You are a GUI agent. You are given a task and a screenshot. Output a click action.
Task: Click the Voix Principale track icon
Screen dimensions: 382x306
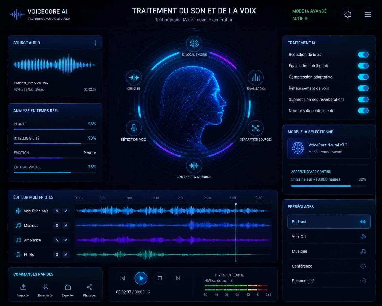pyautogui.click(x=18, y=211)
